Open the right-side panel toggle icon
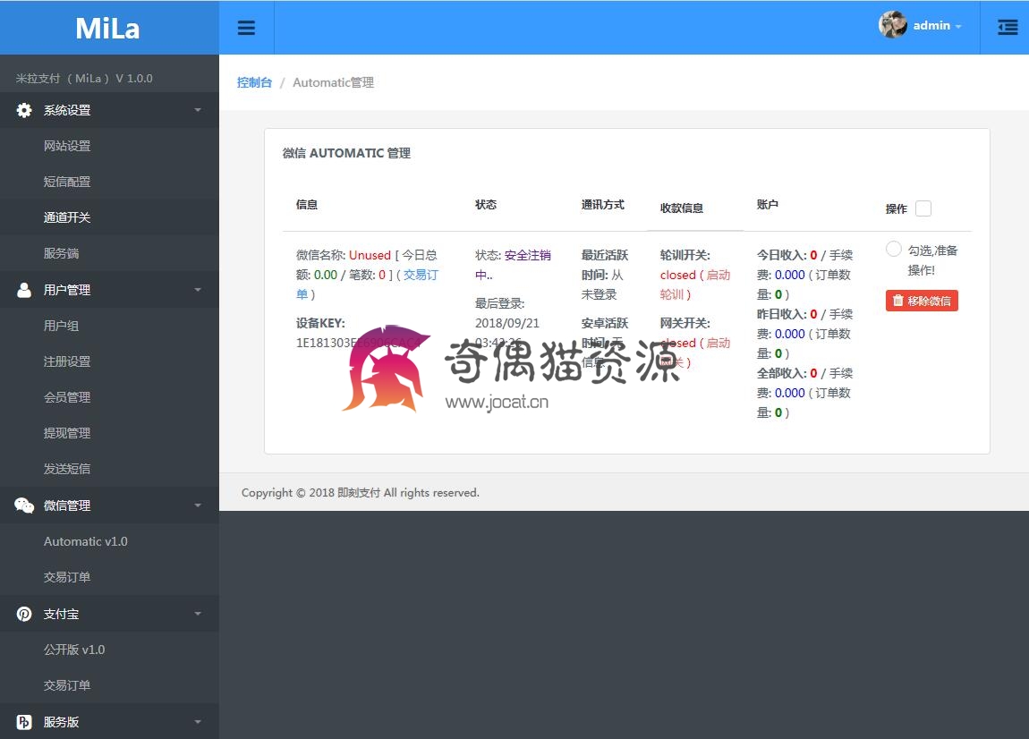This screenshot has height=739, width=1029. [x=1008, y=28]
